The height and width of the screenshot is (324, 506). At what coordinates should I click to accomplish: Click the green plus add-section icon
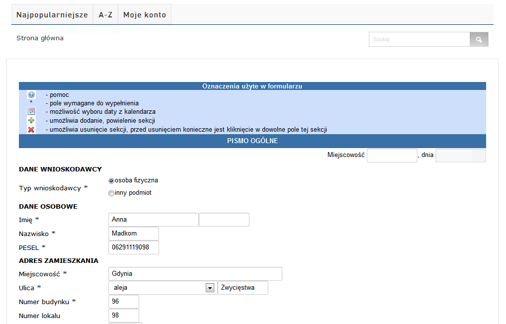tap(31, 121)
